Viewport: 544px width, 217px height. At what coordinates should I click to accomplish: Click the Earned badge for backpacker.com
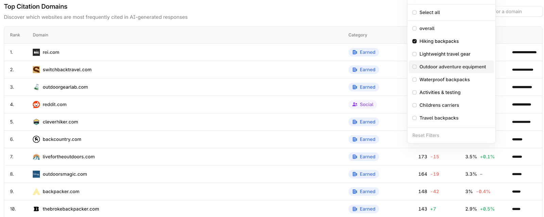(x=363, y=192)
